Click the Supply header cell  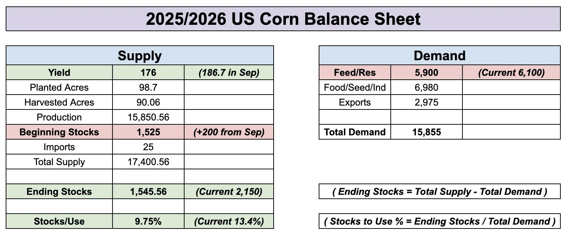coord(140,56)
